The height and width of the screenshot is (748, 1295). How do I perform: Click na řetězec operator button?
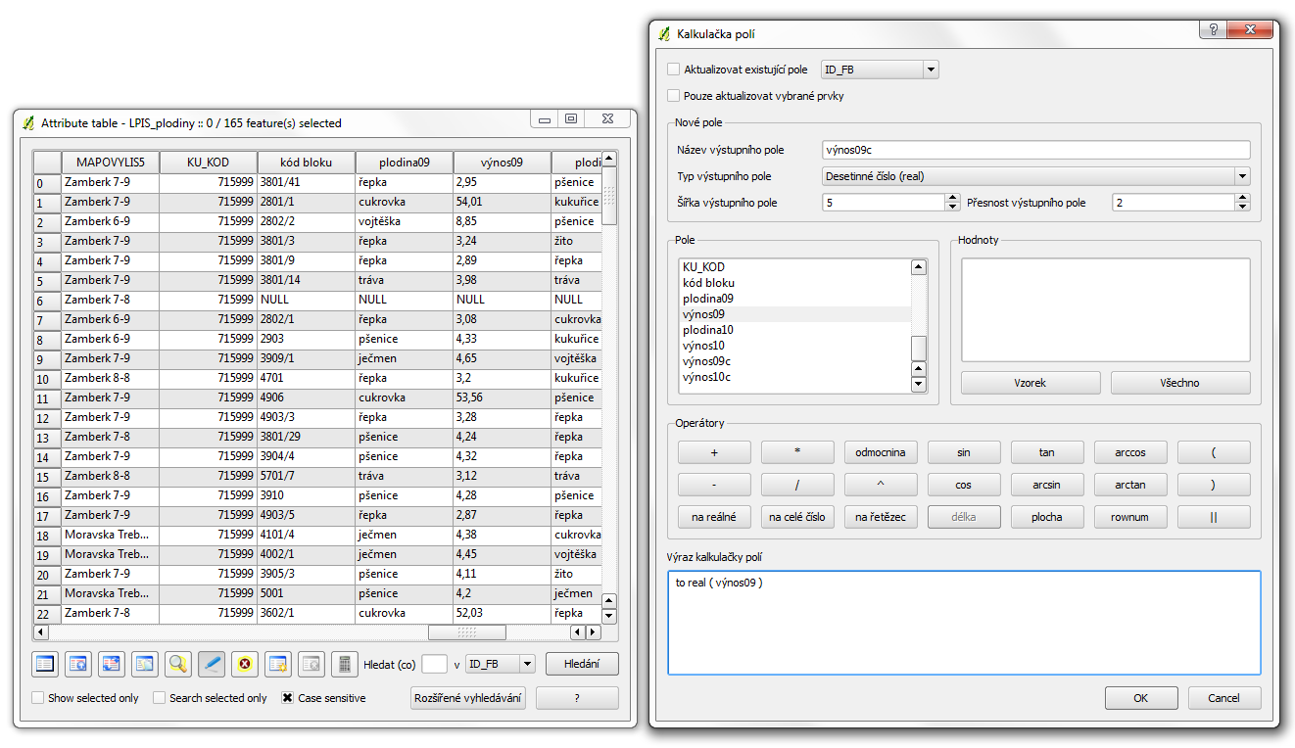click(x=881, y=517)
